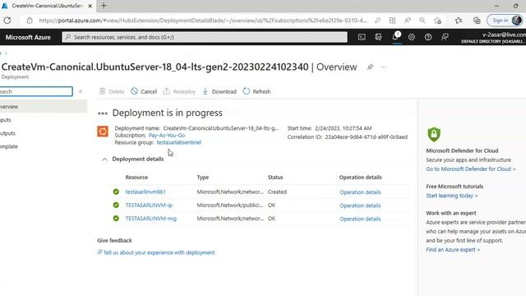The width and height of the screenshot is (526, 296).
Task: Download the deployment template
Action: pyautogui.click(x=219, y=91)
